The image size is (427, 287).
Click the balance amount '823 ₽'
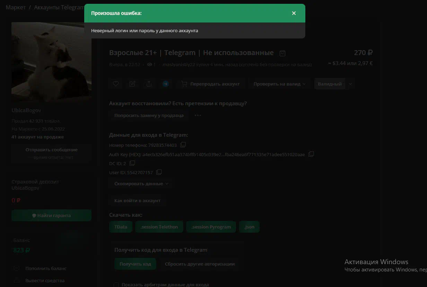[21, 250]
